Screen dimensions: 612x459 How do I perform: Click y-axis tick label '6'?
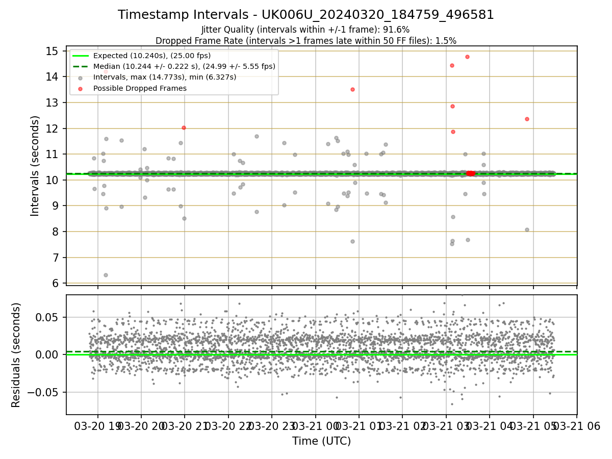[55, 283]
